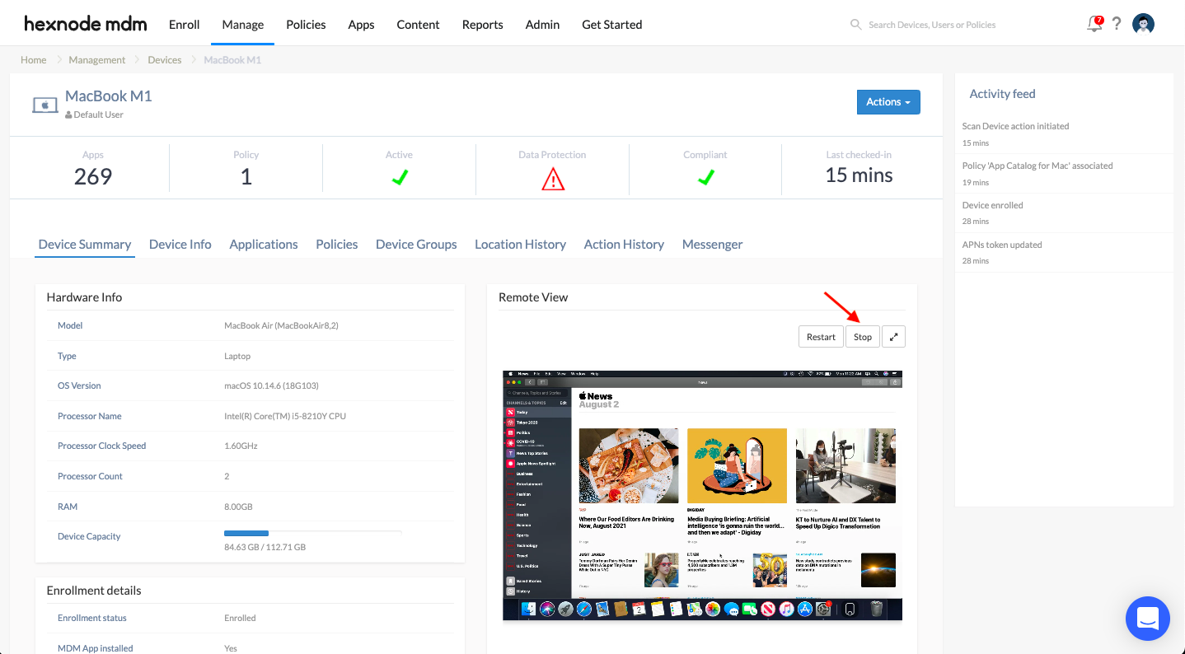Click the hexnode mdm logo
The image size is (1185, 654).
(x=85, y=24)
